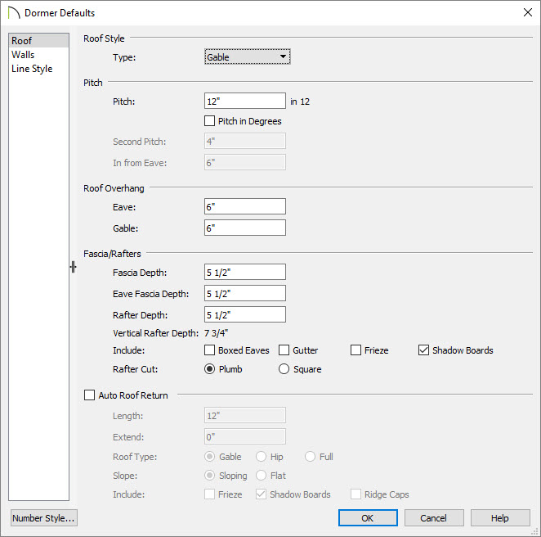Enable Pitch in Degrees checkbox
This screenshot has width=541, height=537.
(x=209, y=121)
